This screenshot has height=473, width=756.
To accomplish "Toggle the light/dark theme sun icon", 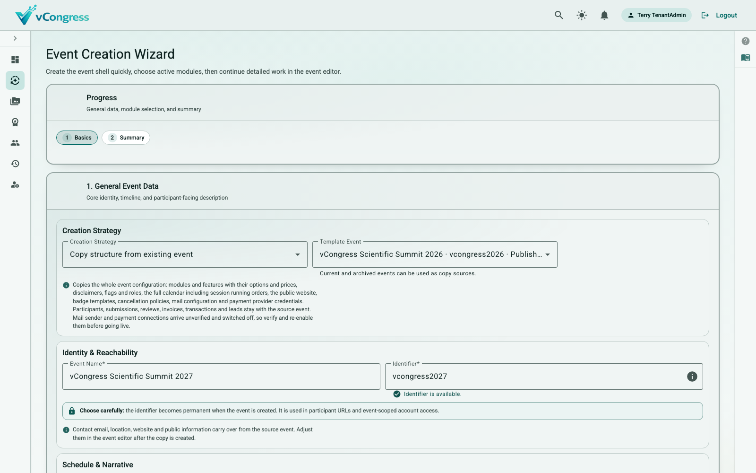I will (x=582, y=15).
